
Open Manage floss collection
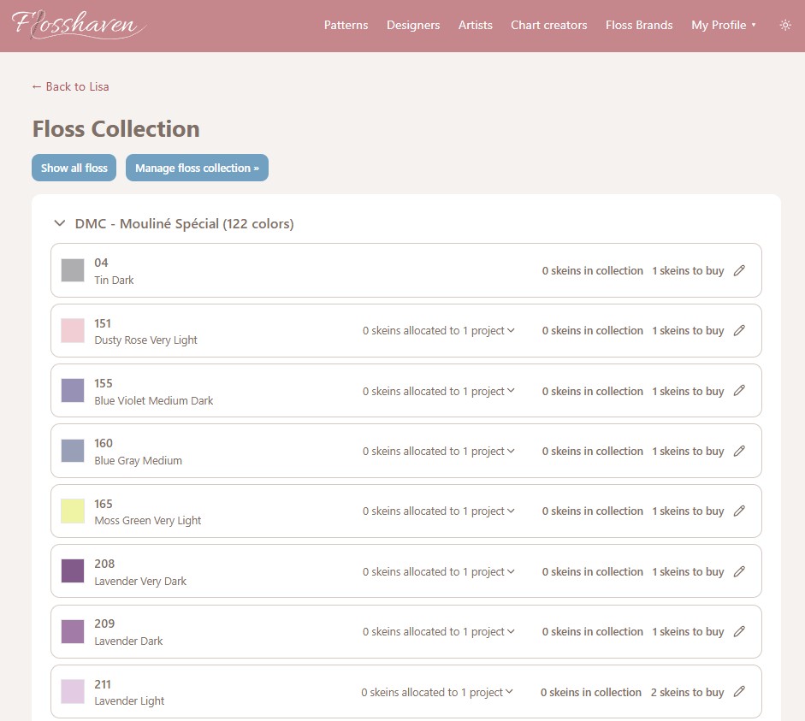[x=197, y=168]
